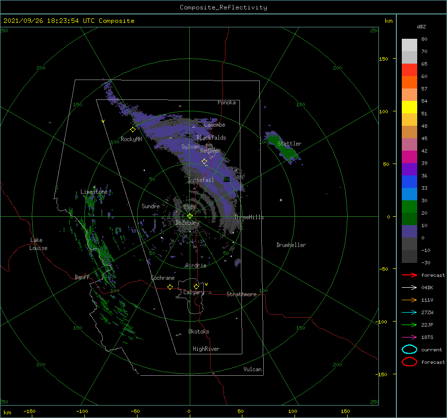Click the Limestone label
447x418 pixels.
click(x=94, y=192)
